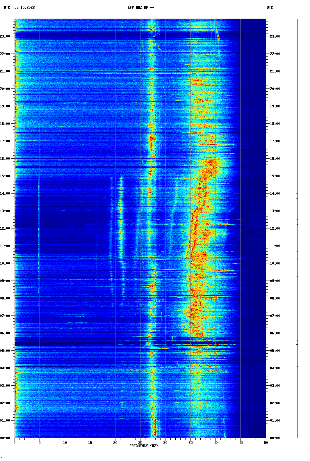Click the EFP HNZ HP station title
Viewport: 310px width, 461px height.
[x=141, y=8]
